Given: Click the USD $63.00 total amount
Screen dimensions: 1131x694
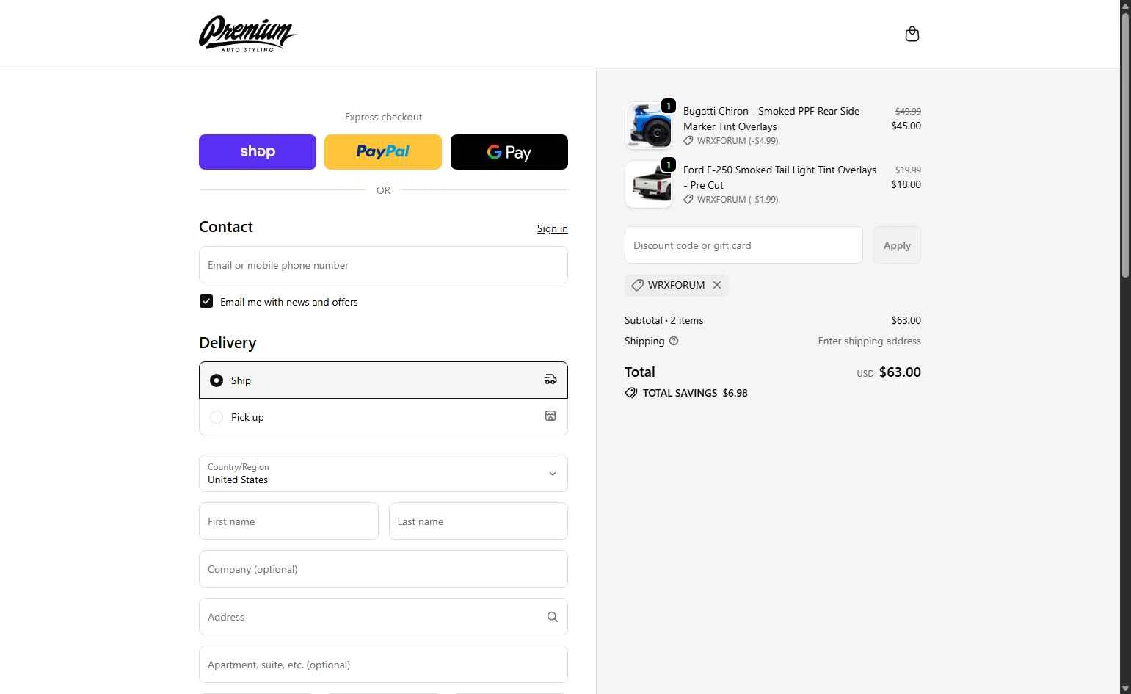Looking at the screenshot, I should (889, 372).
